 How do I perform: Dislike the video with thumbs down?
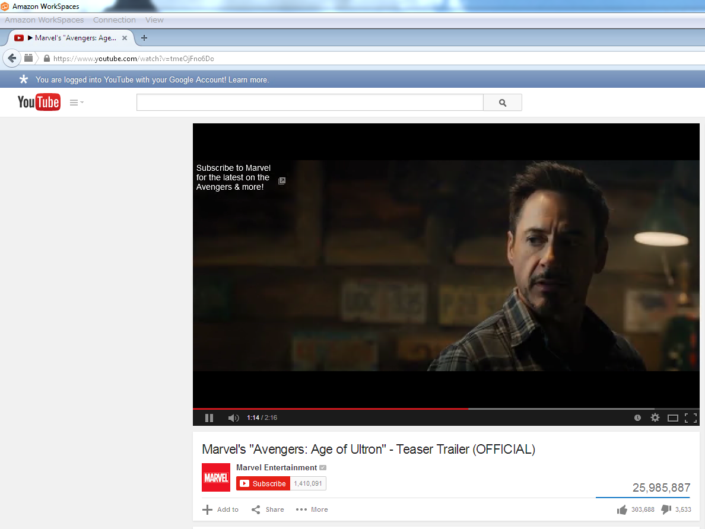[666, 509]
